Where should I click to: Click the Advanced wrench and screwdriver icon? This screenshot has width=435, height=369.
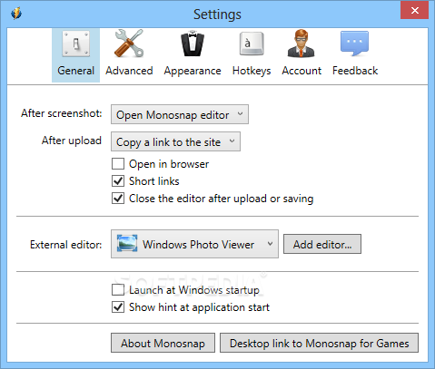click(x=129, y=44)
